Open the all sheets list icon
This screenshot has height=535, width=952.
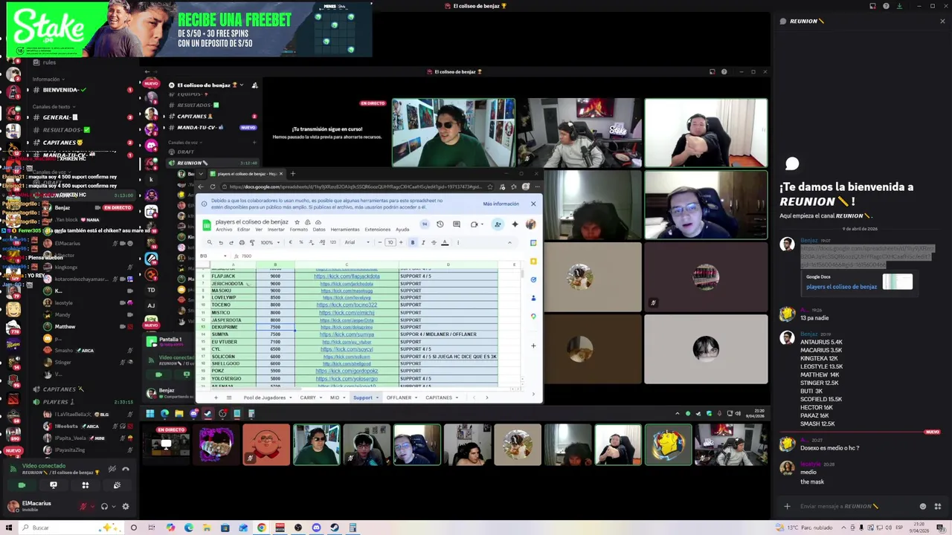(228, 398)
